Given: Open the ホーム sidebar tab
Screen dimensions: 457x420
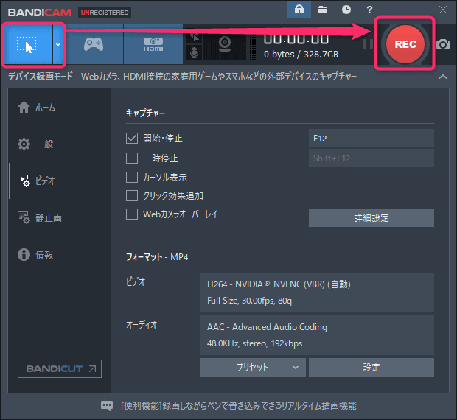Looking at the screenshot, I should [46, 108].
